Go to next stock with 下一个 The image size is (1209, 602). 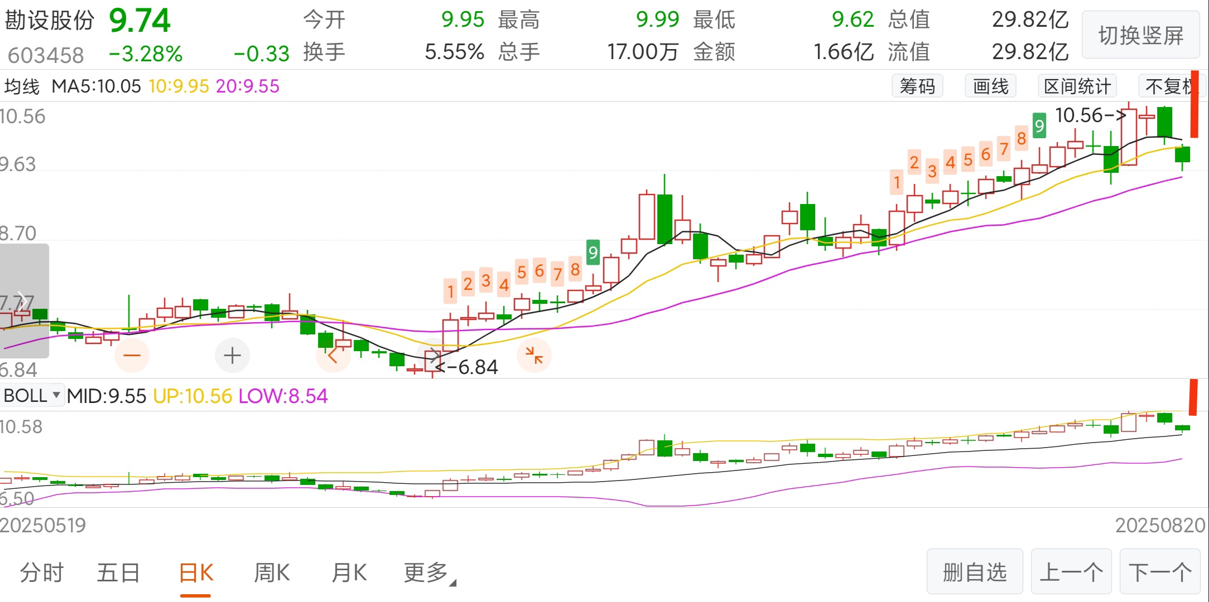point(1160,572)
